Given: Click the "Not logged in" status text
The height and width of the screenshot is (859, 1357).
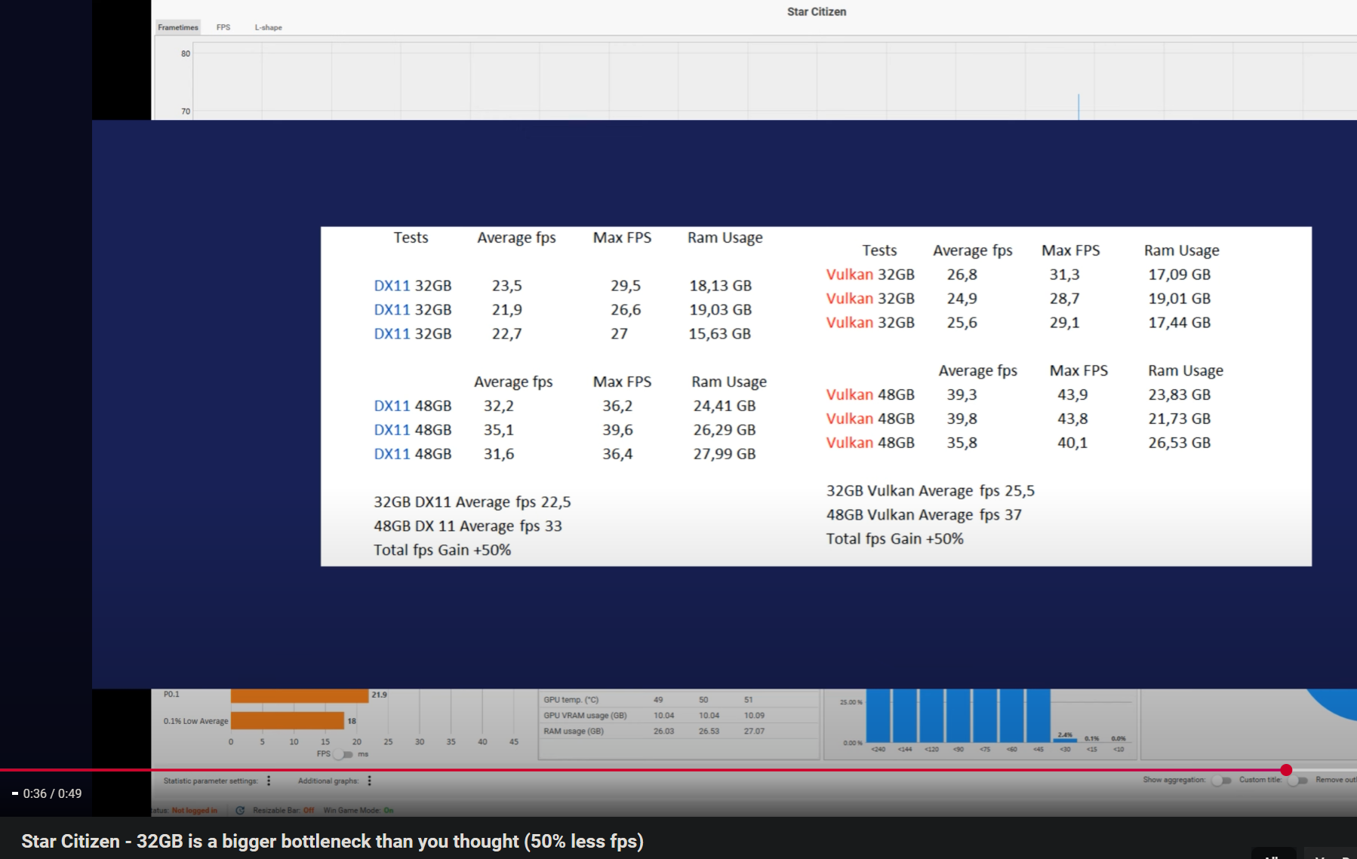Looking at the screenshot, I should 194,811.
